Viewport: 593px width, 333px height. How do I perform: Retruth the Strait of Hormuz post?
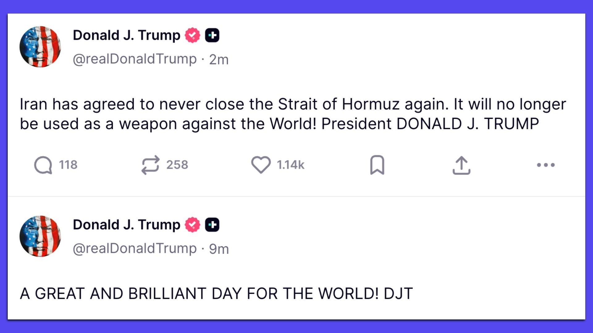tap(152, 165)
